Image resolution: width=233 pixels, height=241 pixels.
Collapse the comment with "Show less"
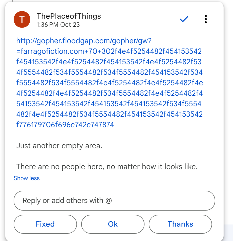point(26,178)
